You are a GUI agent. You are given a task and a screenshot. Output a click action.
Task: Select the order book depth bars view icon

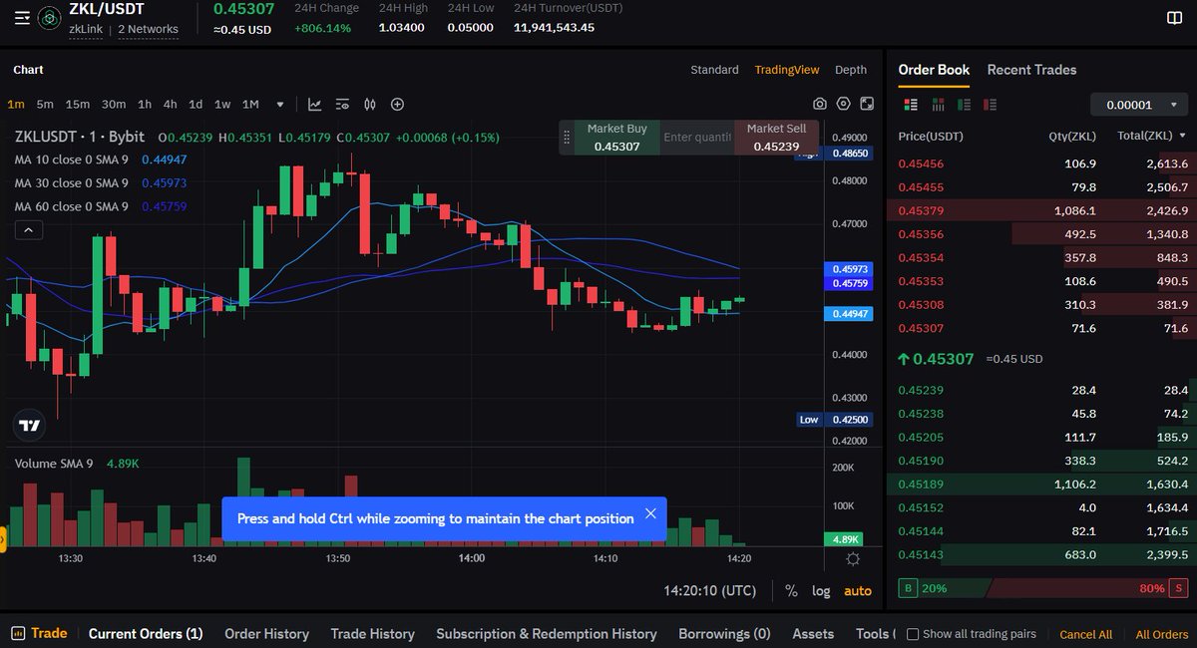tap(938, 104)
